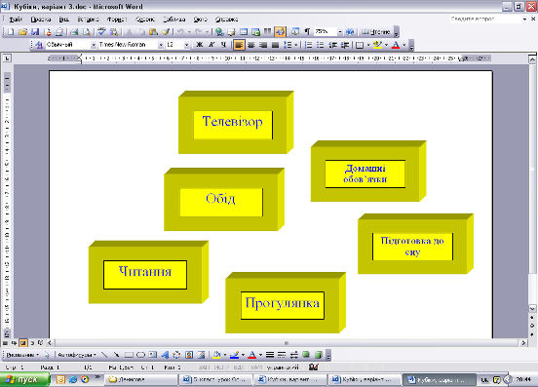
Task: Open the 3-D style icon in the Drawing toolbar
Action: click(319, 355)
